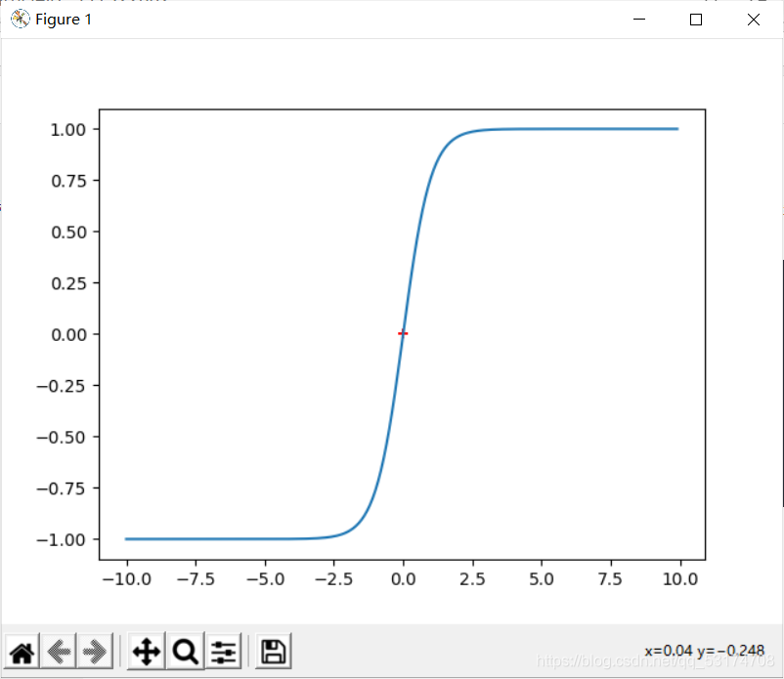
Task: Go back to previous view with left arrow
Action: tap(59, 652)
